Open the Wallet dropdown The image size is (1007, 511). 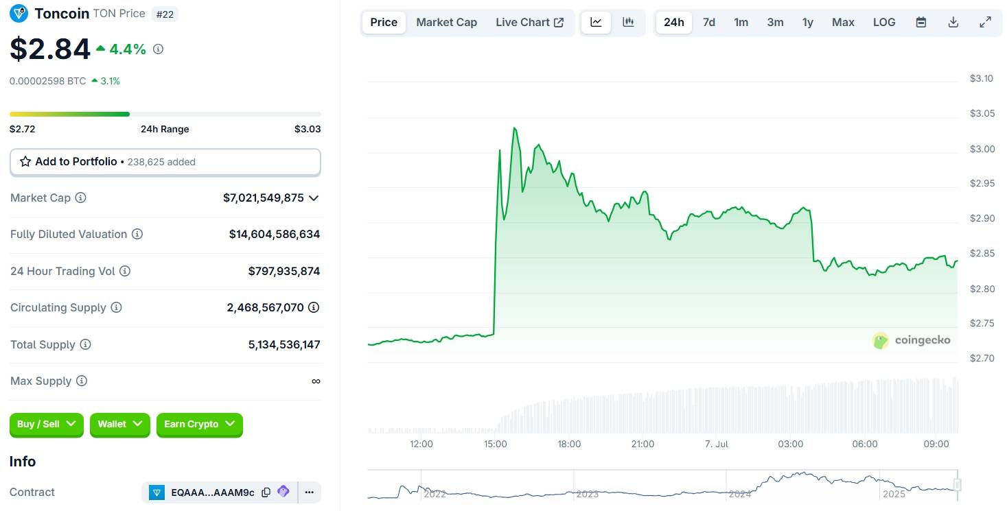click(120, 425)
